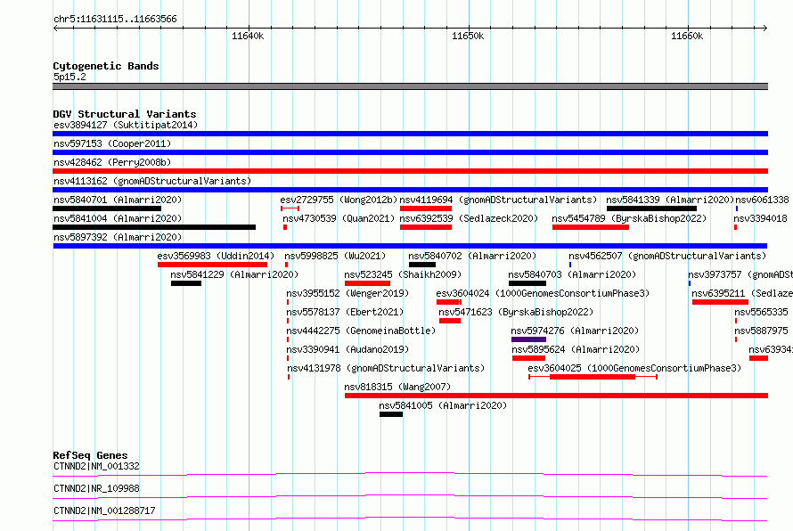Click the gray 5p15.2 cytogenetic band bar
This screenshot has width=793, height=531.
[x=410, y=86]
